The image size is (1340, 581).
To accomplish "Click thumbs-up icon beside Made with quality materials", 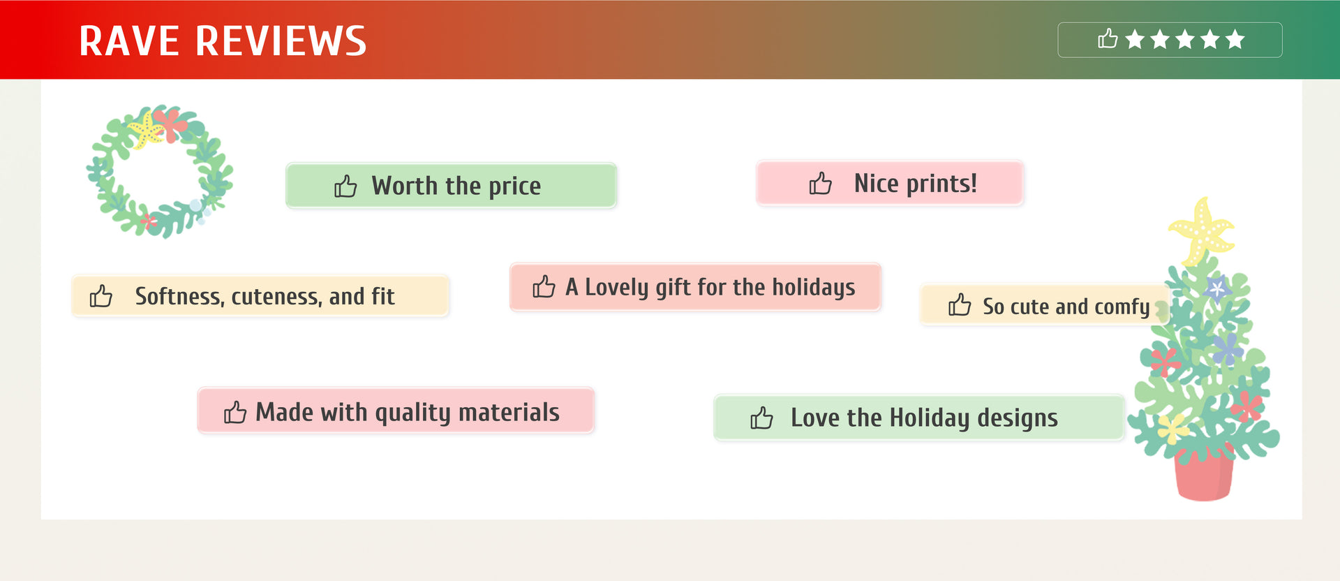I will coord(235,413).
